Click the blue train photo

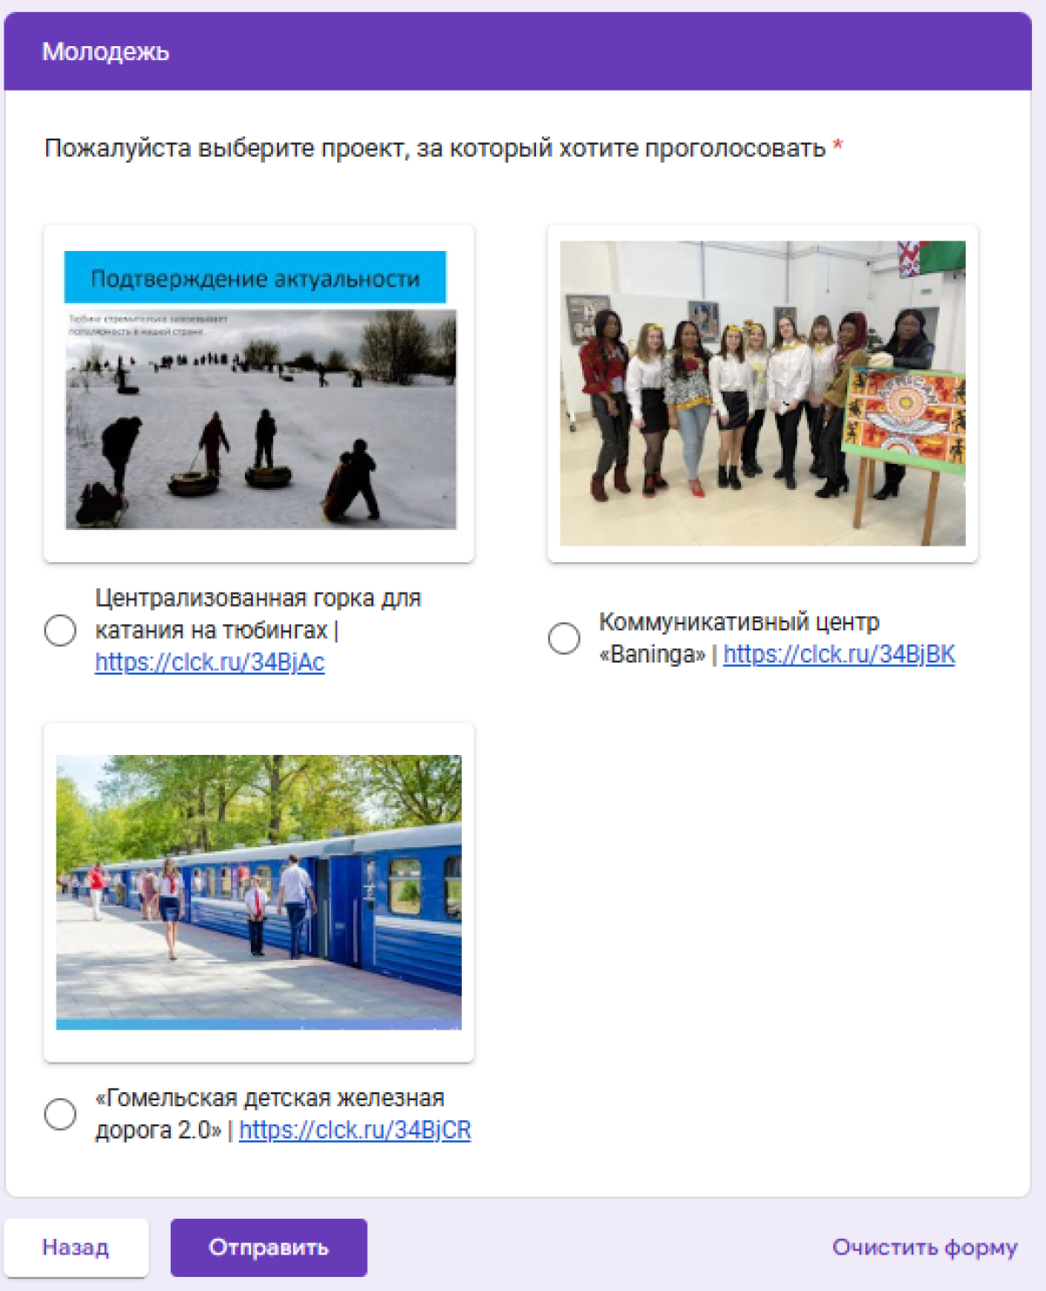click(259, 893)
